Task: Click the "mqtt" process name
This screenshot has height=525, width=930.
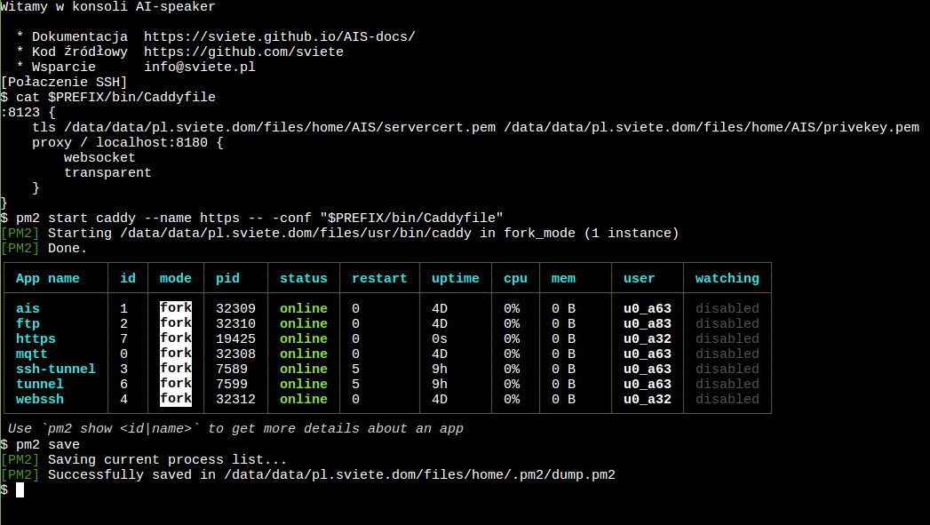Action: [32, 354]
